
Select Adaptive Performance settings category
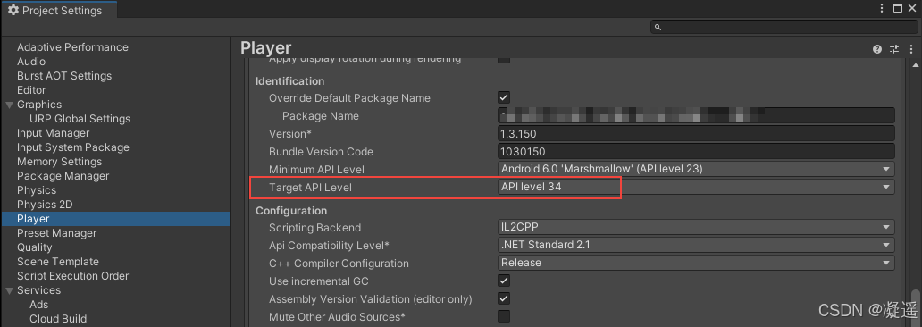point(72,47)
